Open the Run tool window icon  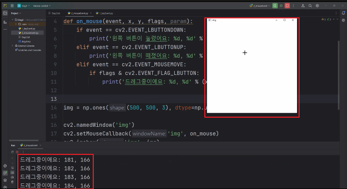click(5, 173)
